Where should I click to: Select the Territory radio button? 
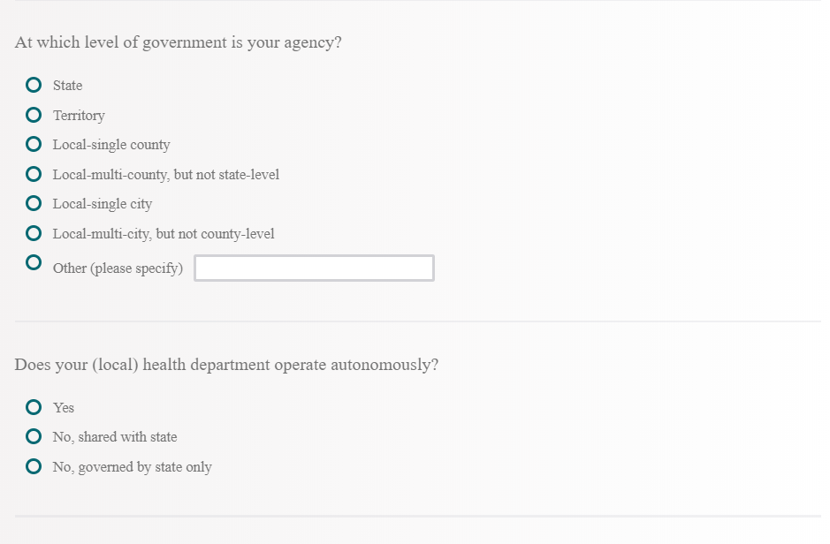[34, 115]
